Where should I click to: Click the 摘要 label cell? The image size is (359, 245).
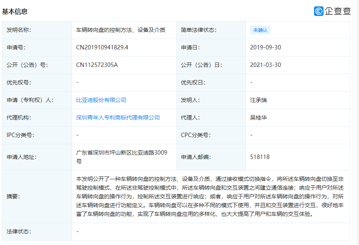point(37,197)
